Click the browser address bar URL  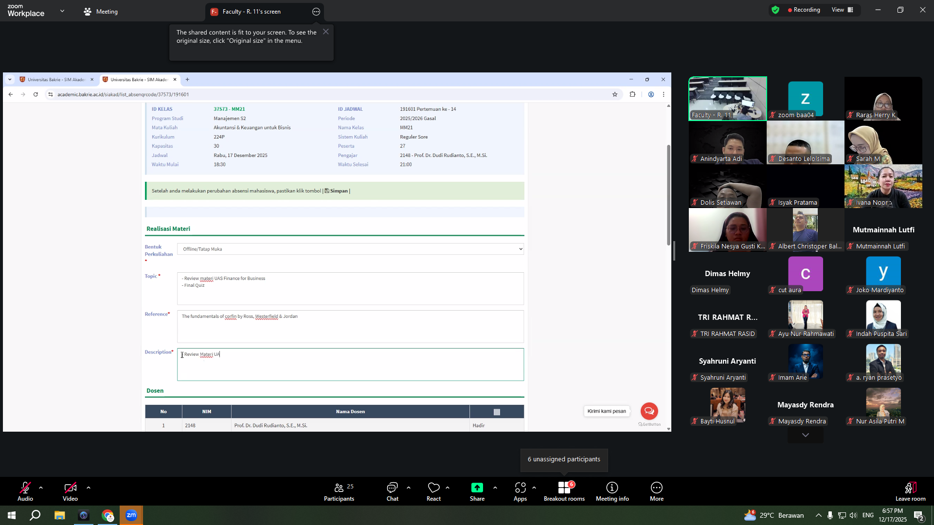click(x=123, y=95)
